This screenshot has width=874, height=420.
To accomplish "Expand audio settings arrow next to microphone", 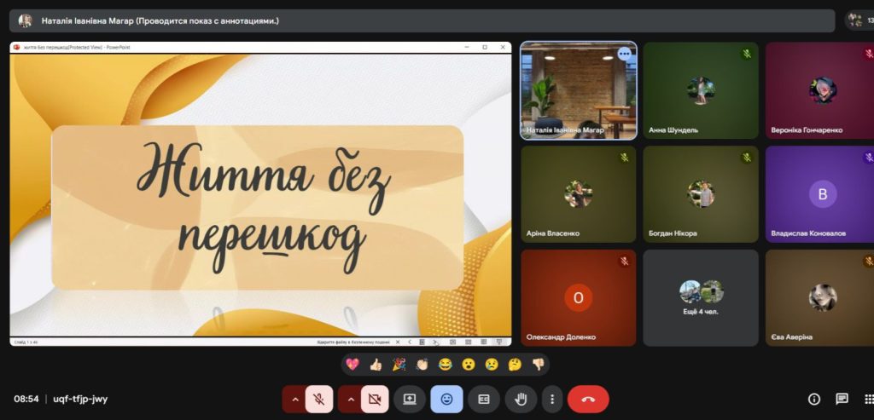I will (x=294, y=399).
